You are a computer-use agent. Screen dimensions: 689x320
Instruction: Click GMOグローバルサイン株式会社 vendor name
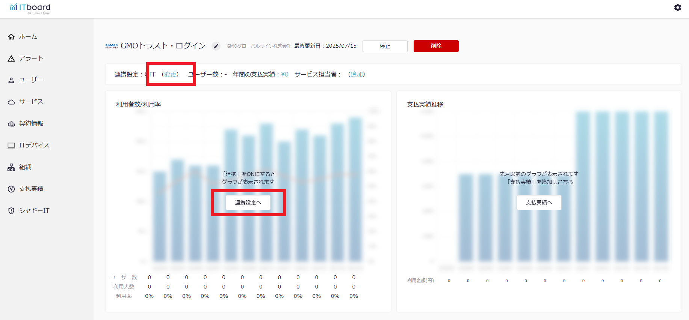point(259,46)
